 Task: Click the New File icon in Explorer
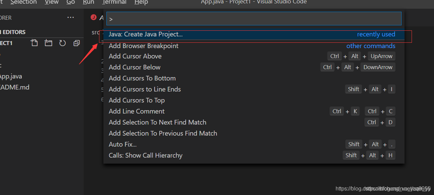(x=34, y=43)
